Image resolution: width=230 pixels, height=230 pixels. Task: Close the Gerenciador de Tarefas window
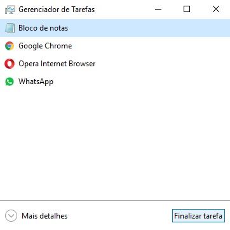216,9
